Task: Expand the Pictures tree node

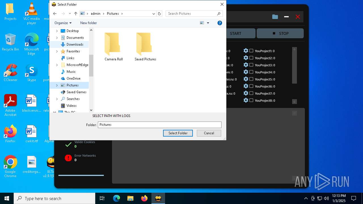Action: pyautogui.click(x=57, y=85)
